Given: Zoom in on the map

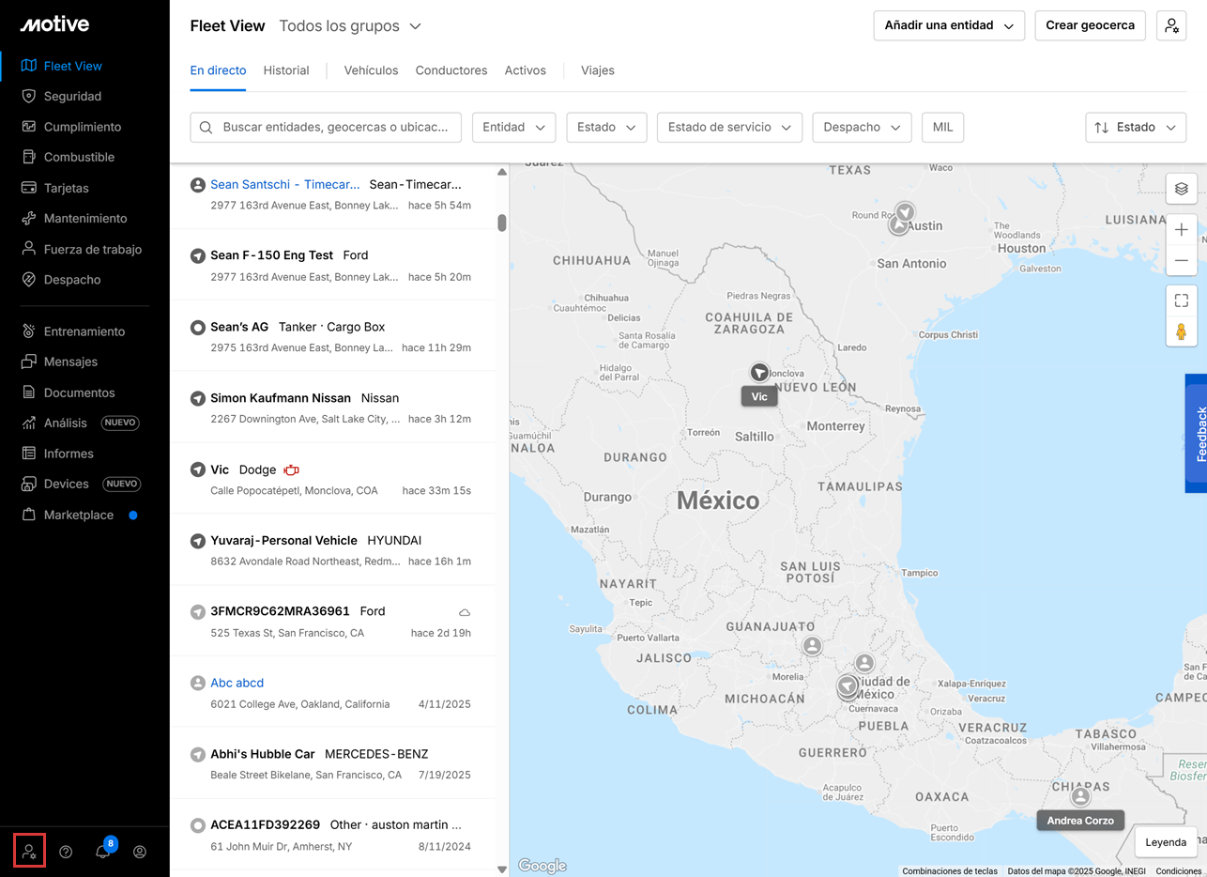Looking at the screenshot, I should pyautogui.click(x=1181, y=230).
